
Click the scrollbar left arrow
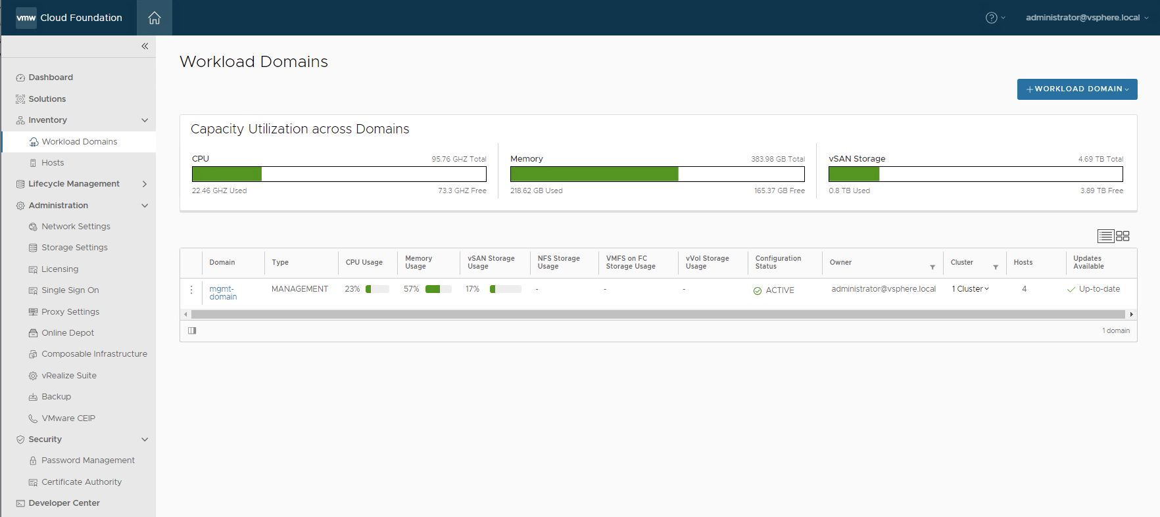click(x=185, y=315)
